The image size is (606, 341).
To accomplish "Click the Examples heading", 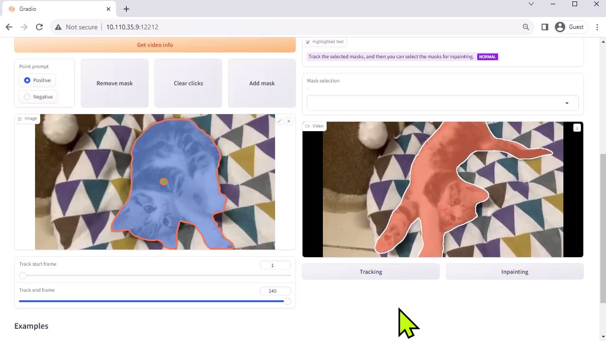I will [x=31, y=326].
